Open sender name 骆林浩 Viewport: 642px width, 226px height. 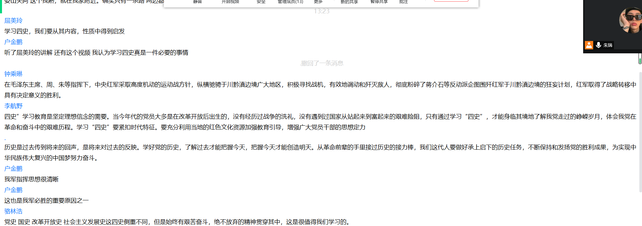pos(13,211)
